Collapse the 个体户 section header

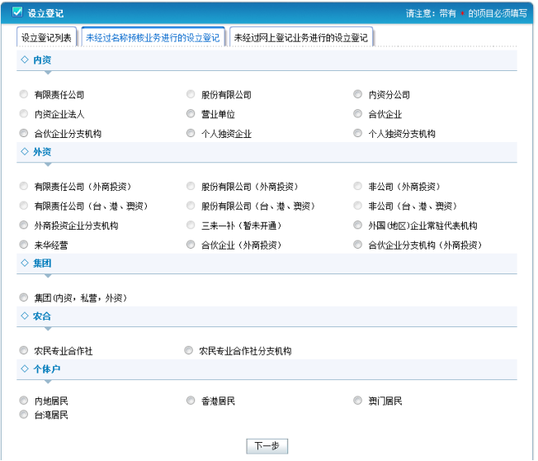click(267, 369)
